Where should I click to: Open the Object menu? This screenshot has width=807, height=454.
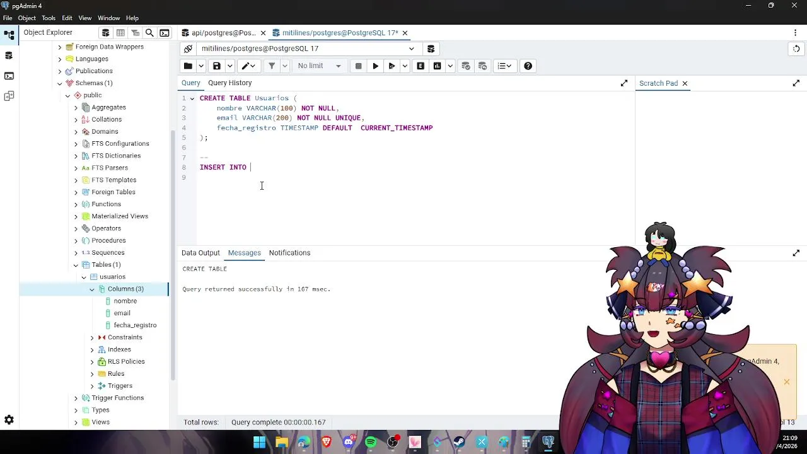pyautogui.click(x=27, y=18)
